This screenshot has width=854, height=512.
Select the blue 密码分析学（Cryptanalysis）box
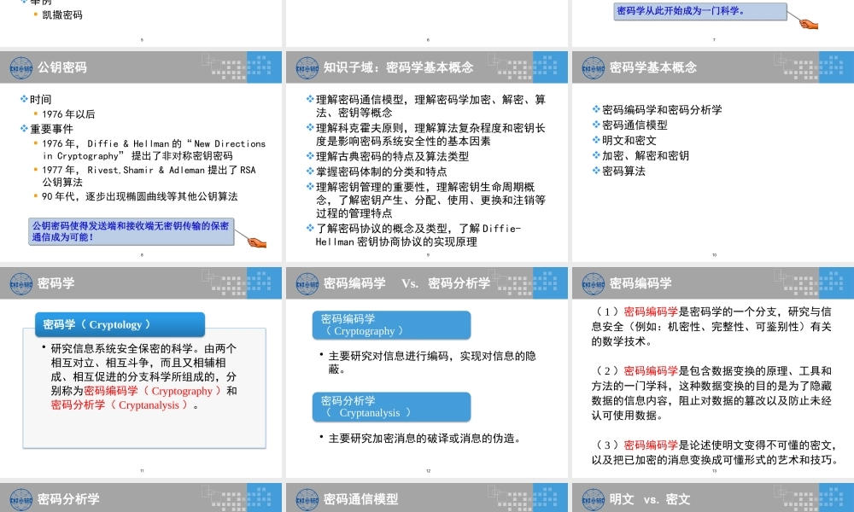[x=391, y=407]
